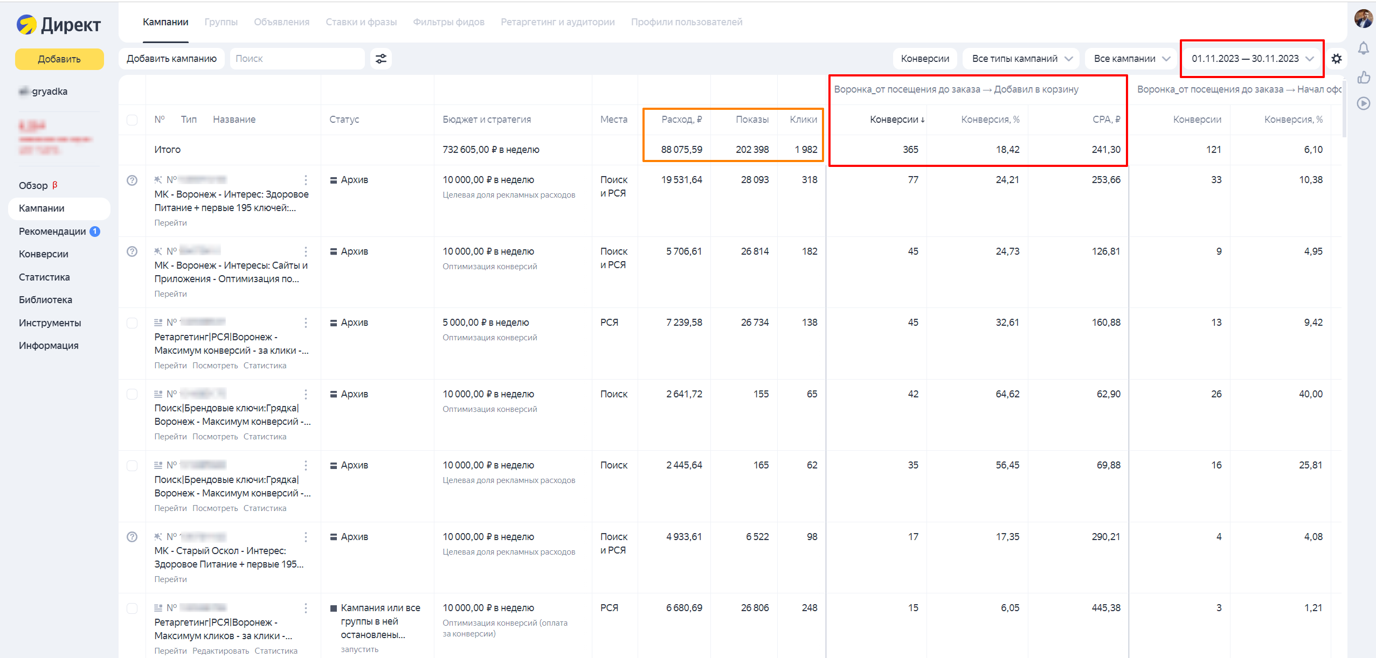
Task: Click the yellow Добавить button
Action: coord(59,59)
